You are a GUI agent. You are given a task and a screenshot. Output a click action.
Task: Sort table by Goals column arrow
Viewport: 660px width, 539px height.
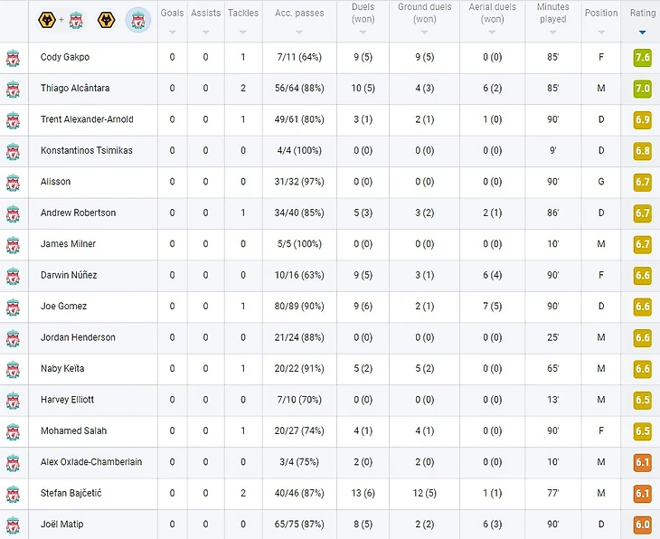pyautogui.click(x=172, y=32)
